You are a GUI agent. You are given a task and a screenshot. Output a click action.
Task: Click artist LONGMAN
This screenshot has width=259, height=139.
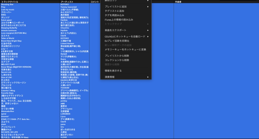[65, 114]
